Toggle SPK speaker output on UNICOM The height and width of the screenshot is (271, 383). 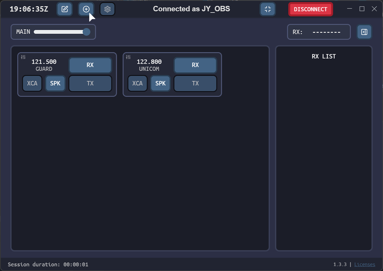coord(160,83)
